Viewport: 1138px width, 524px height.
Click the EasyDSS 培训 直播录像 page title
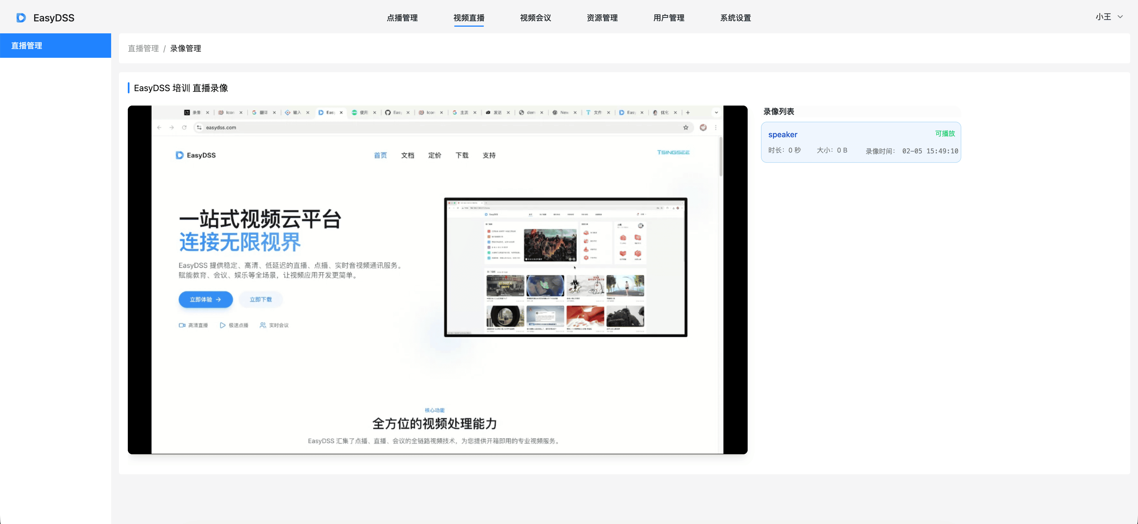point(181,88)
